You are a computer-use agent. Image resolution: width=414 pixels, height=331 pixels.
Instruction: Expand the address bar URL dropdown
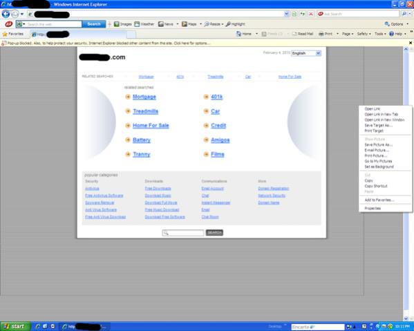[x=286, y=14]
